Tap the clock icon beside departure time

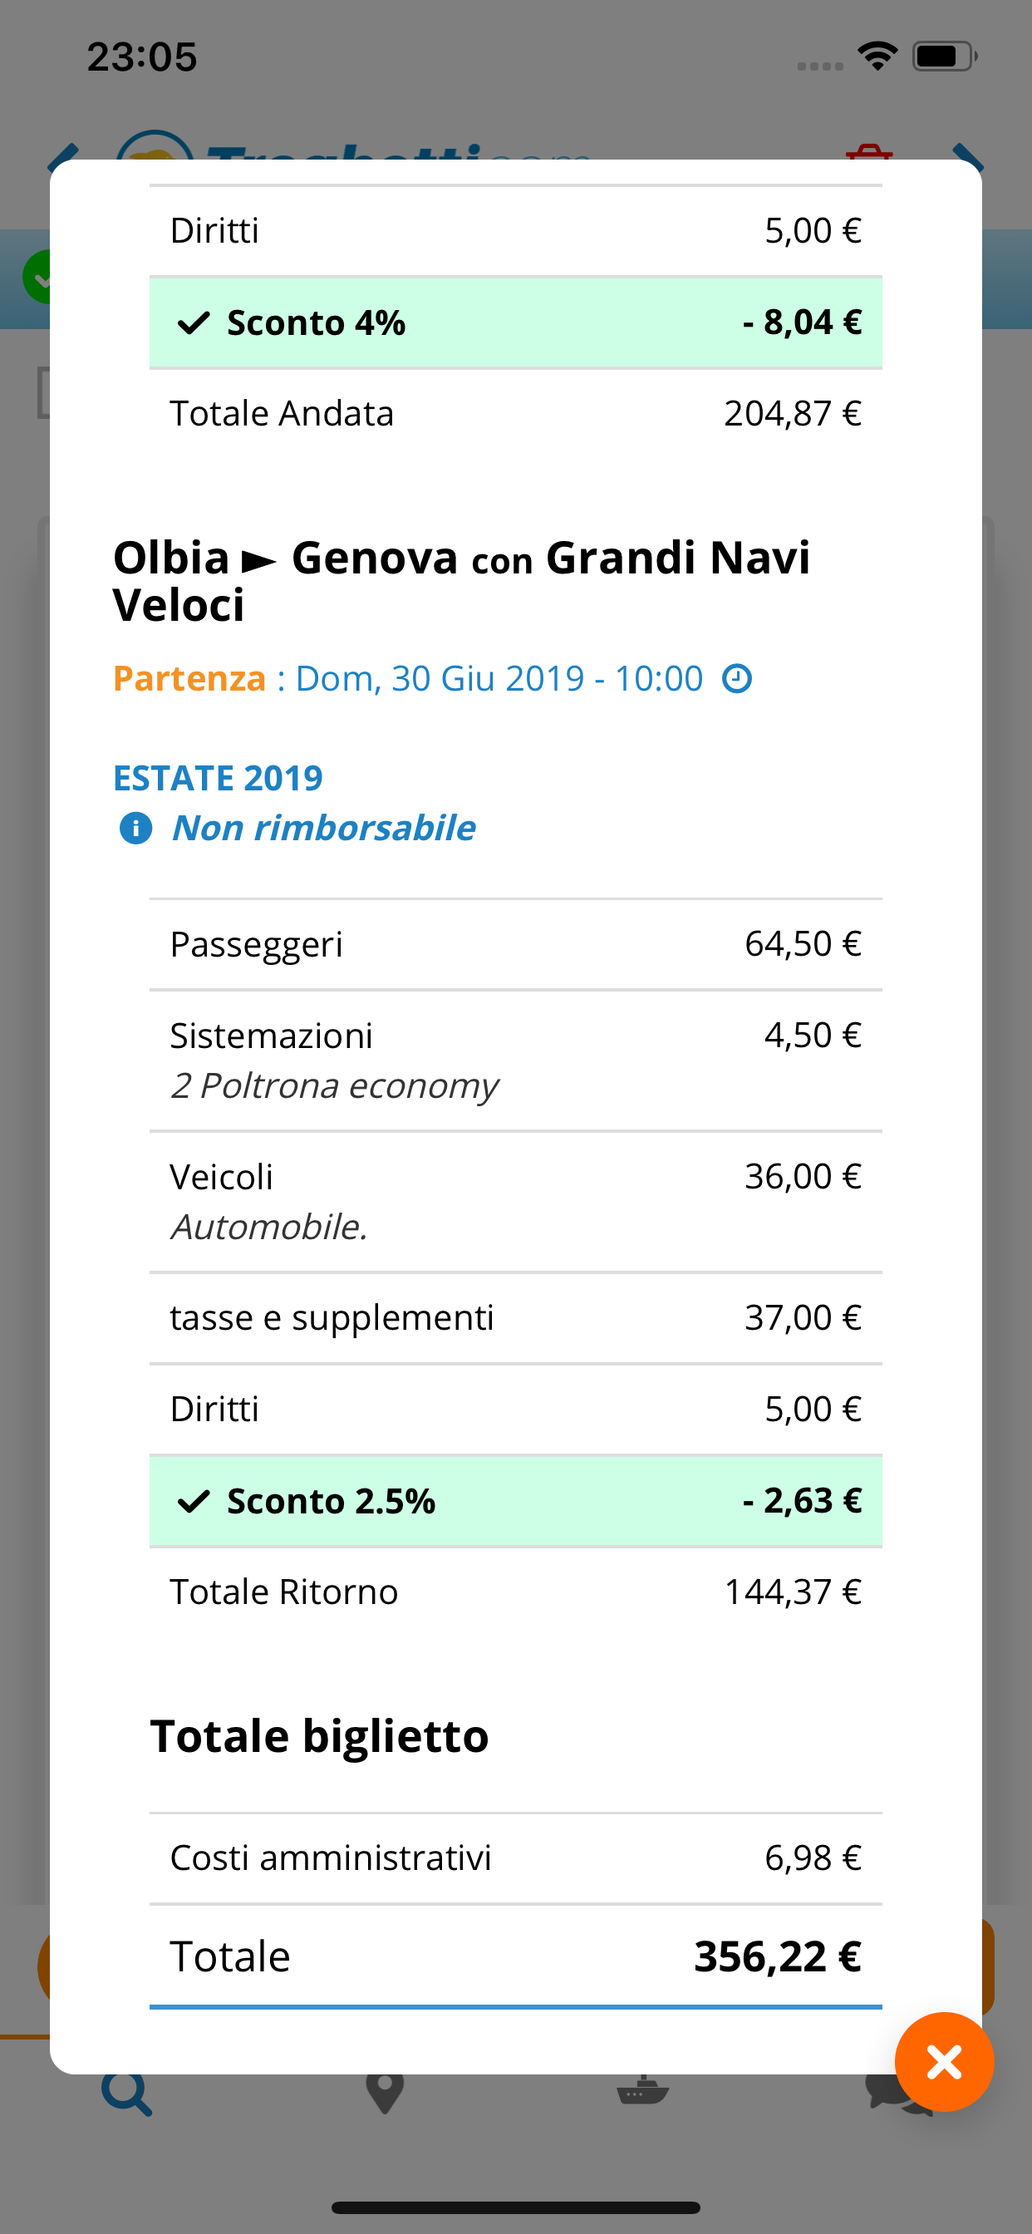[737, 678]
